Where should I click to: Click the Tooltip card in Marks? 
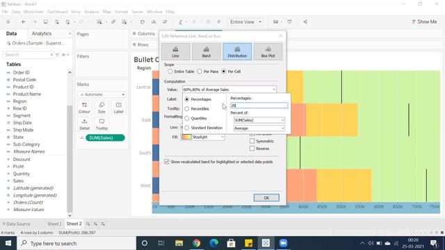102,125
